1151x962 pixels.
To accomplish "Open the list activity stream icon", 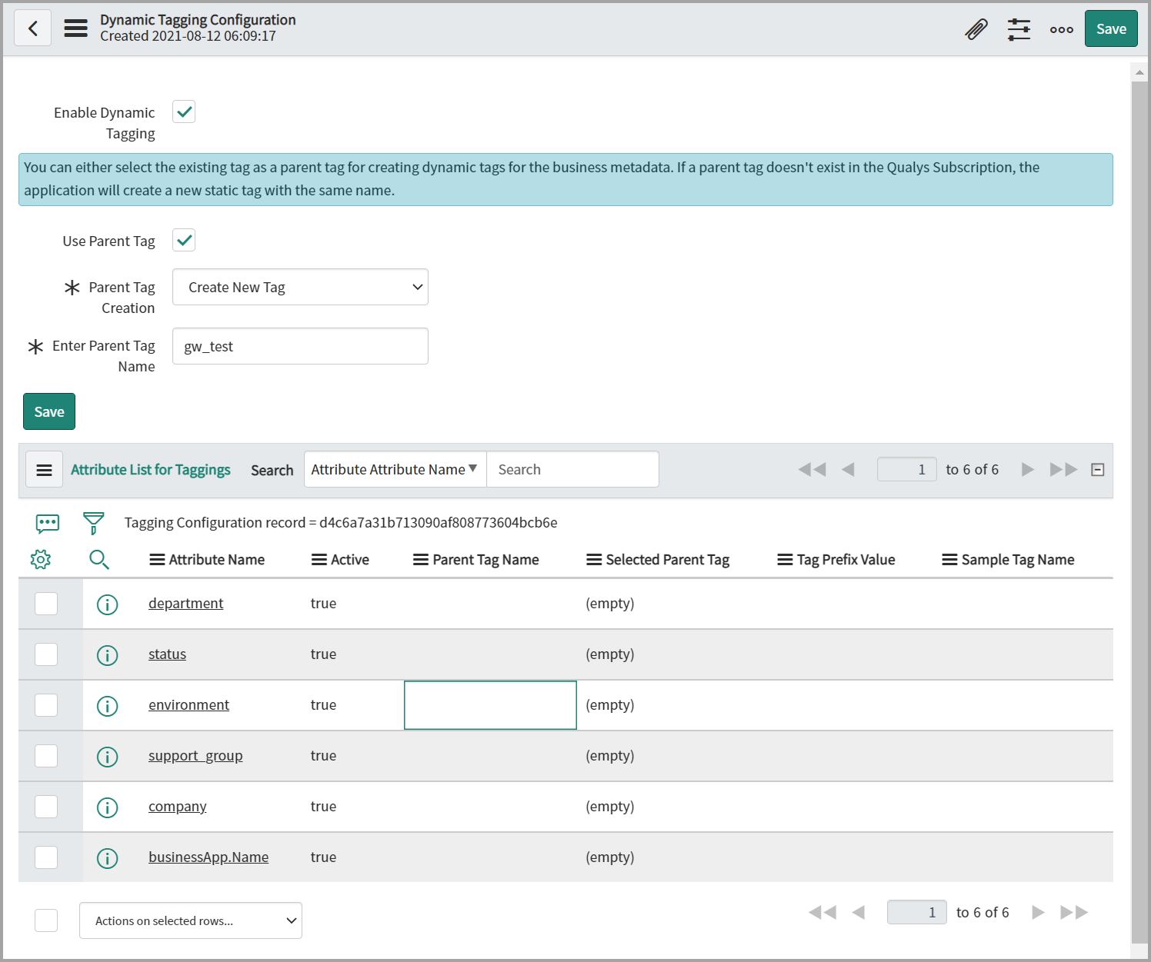I will coord(48,524).
